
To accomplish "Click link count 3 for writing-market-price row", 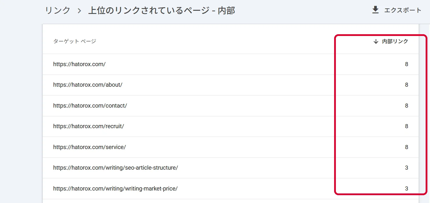I will [406, 189].
